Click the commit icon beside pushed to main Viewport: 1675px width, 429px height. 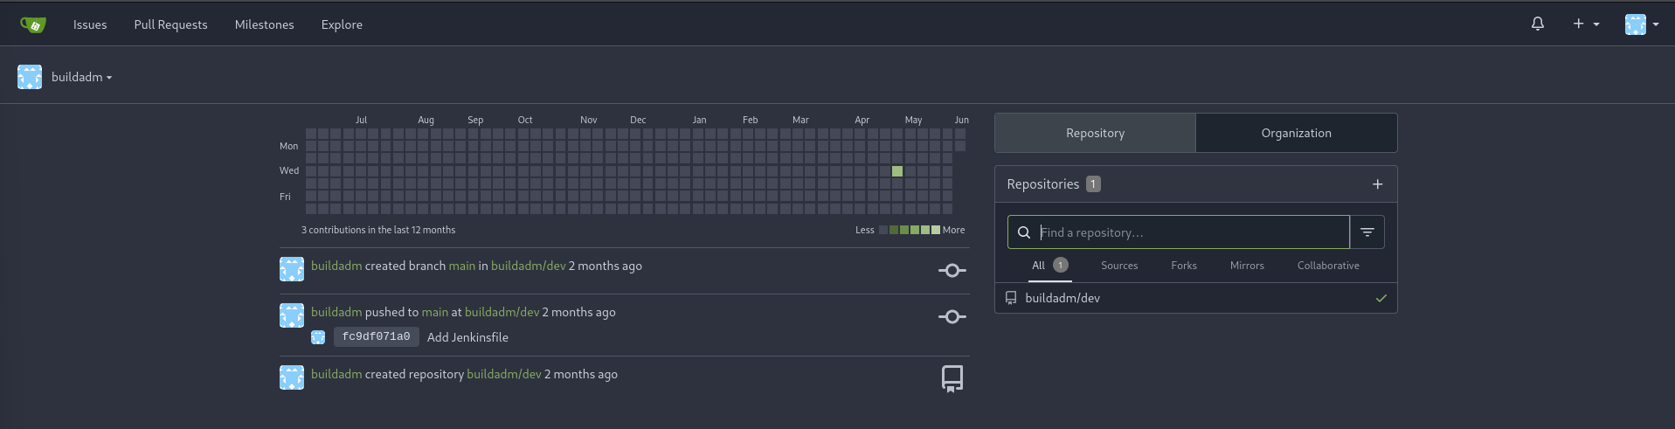pos(952,317)
